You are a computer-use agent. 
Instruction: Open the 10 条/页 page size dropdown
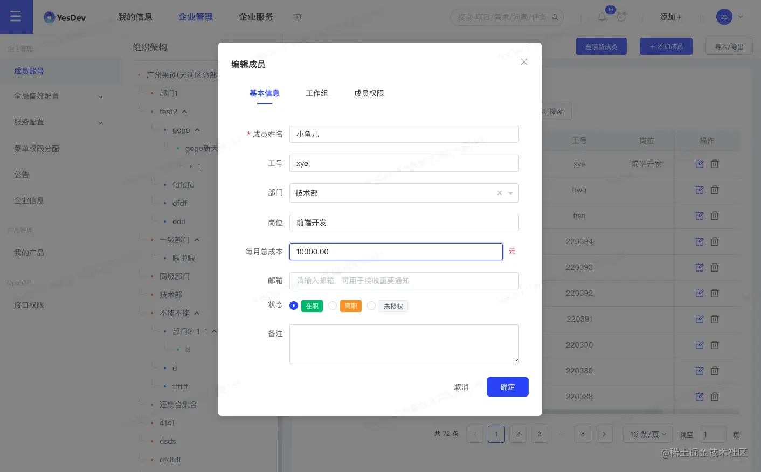pyautogui.click(x=647, y=434)
